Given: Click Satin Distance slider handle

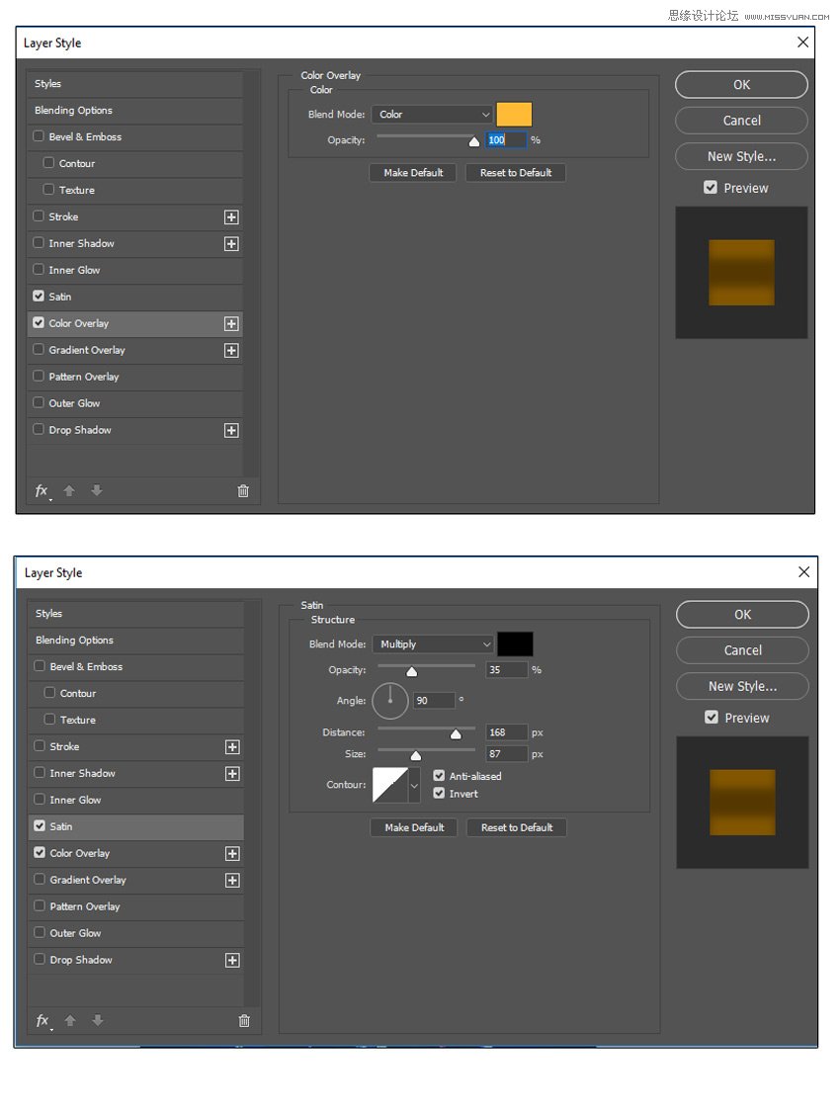Looking at the screenshot, I should [456, 733].
